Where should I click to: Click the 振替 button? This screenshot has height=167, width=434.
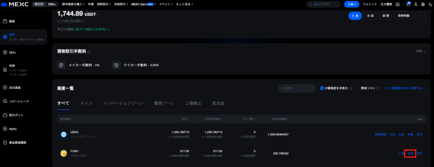pos(386,16)
